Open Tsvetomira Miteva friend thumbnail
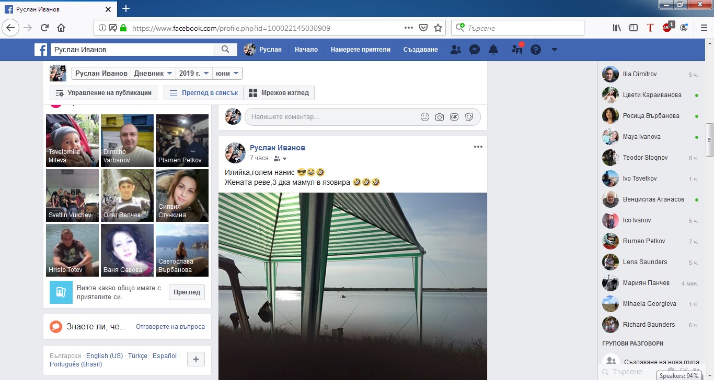The width and height of the screenshot is (714, 380). click(72, 140)
